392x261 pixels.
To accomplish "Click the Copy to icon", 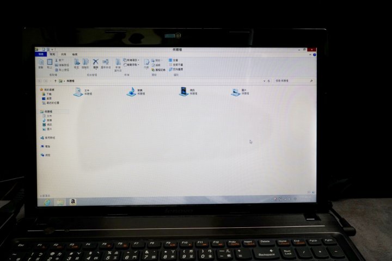I will (x=85, y=64).
